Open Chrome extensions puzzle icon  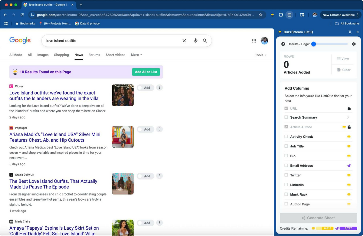281,15
